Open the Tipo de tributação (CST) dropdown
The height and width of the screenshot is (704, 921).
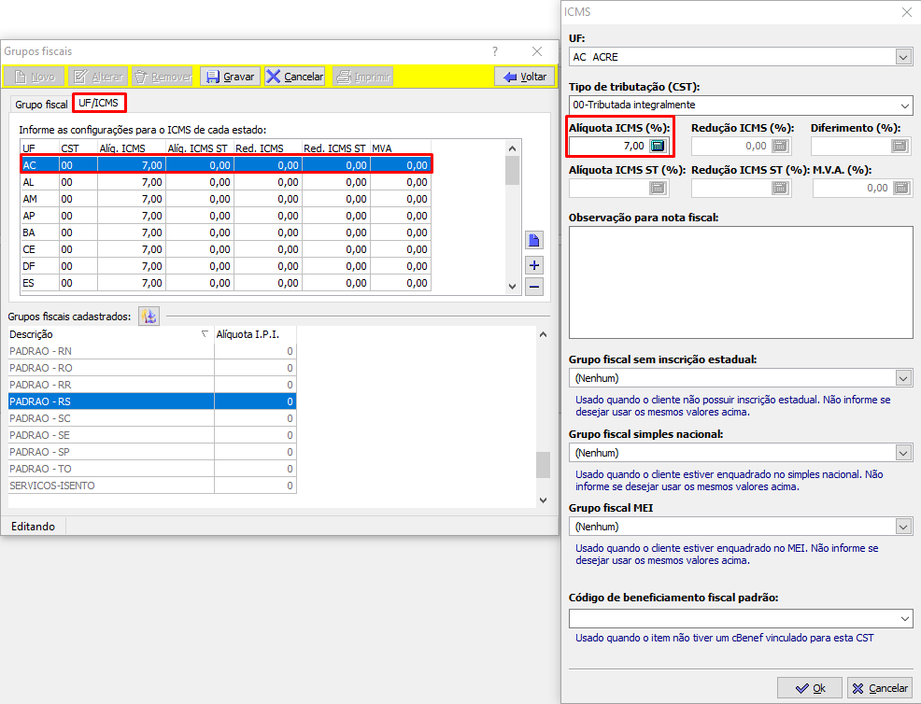click(902, 105)
